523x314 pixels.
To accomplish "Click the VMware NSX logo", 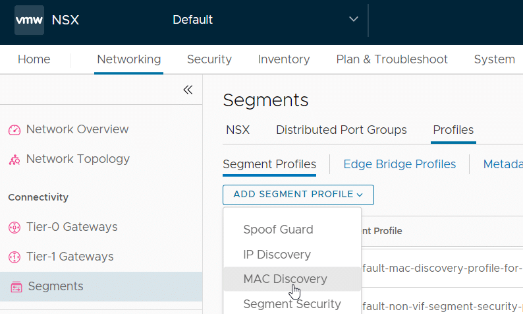I will [29, 20].
